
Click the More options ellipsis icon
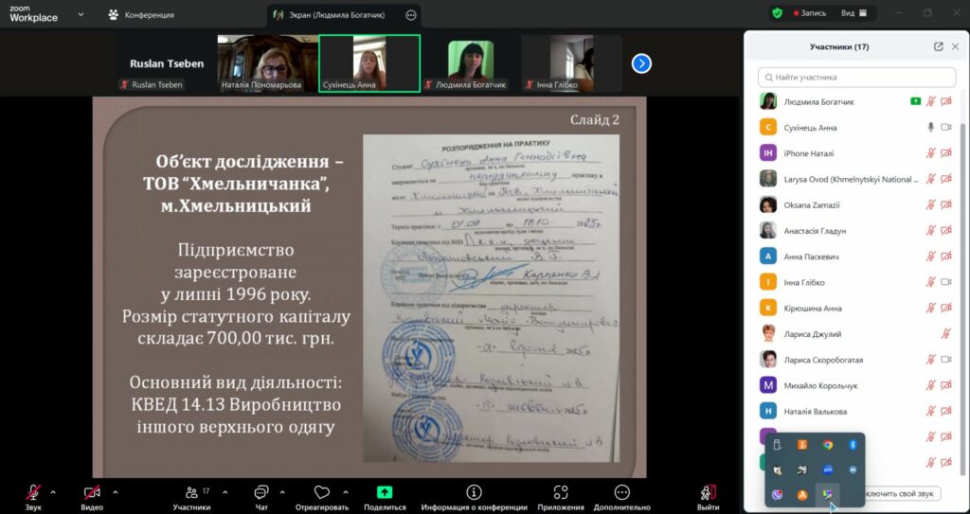click(x=621, y=492)
